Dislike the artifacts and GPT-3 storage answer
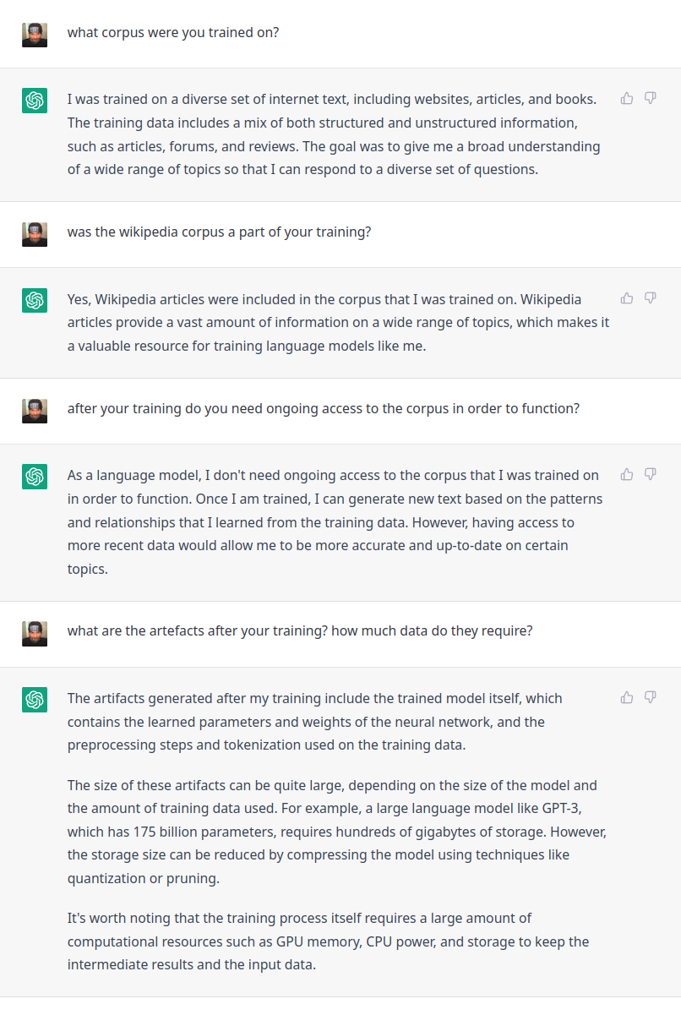The height and width of the screenshot is (1015, 681). pyautogui.click(x=651, y=697)
